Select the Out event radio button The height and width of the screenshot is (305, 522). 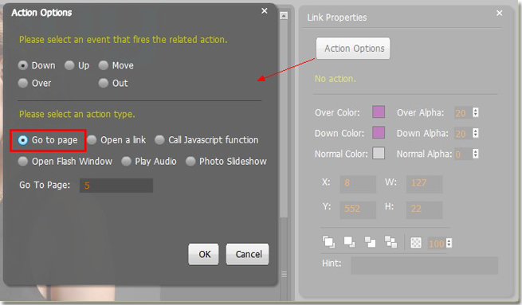[x=104, y=83]
